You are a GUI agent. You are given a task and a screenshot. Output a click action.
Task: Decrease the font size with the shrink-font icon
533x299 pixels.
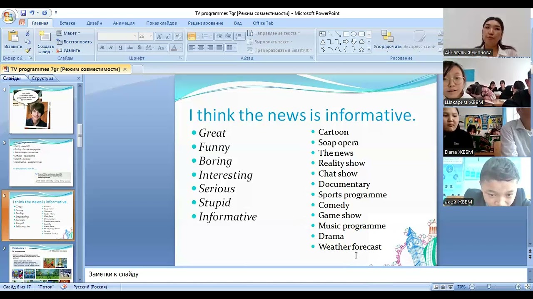pyautogui.click(x=167, y=36)
